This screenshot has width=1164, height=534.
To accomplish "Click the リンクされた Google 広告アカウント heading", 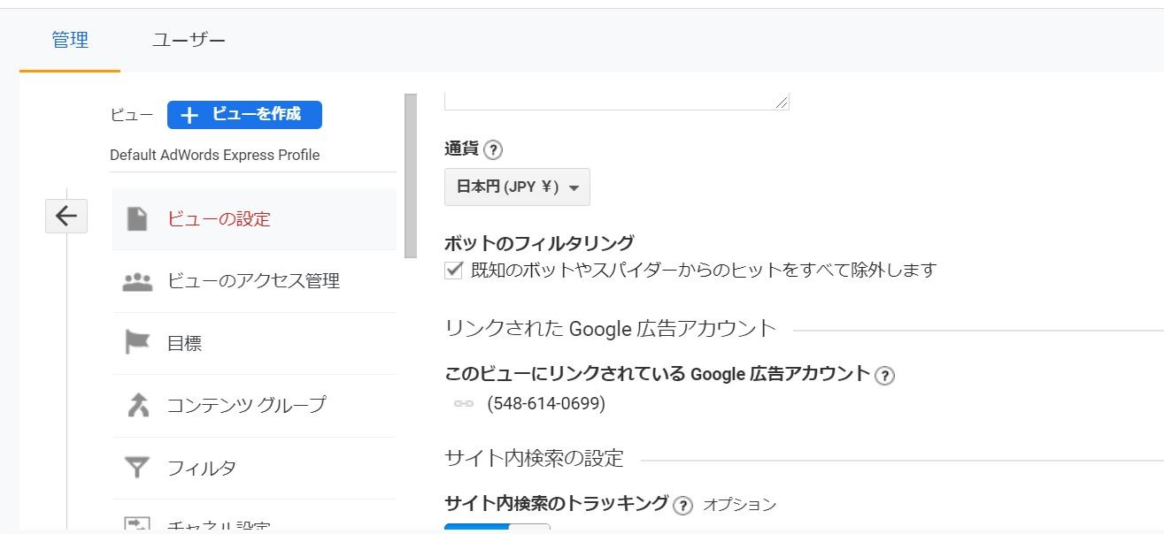I will [x=610, y=329].
